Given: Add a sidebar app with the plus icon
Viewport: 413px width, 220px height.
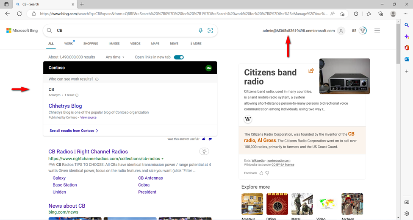Looking at the screenshot, I should 407,71.
